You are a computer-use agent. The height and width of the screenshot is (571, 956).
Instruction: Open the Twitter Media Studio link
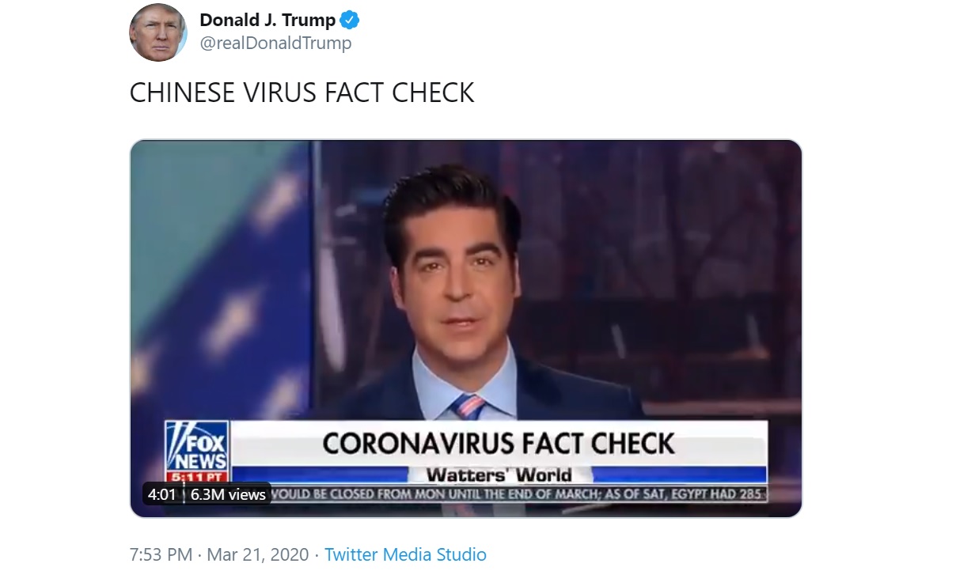pos(405,554)
